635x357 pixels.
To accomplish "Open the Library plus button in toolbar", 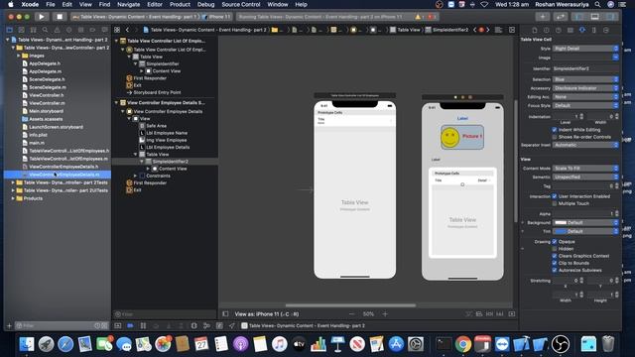I will 543,17.
